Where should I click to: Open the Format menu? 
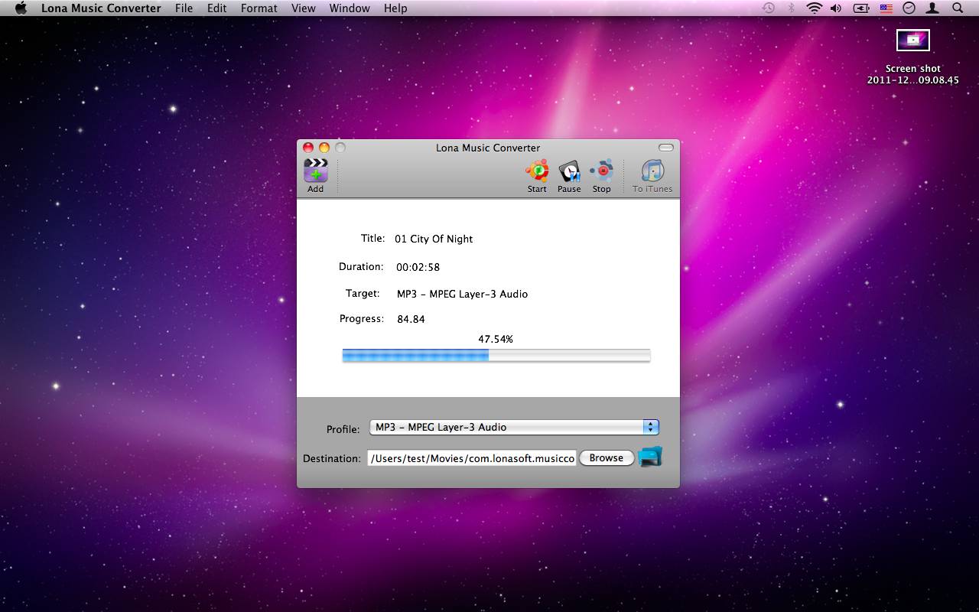pos(259,8)
